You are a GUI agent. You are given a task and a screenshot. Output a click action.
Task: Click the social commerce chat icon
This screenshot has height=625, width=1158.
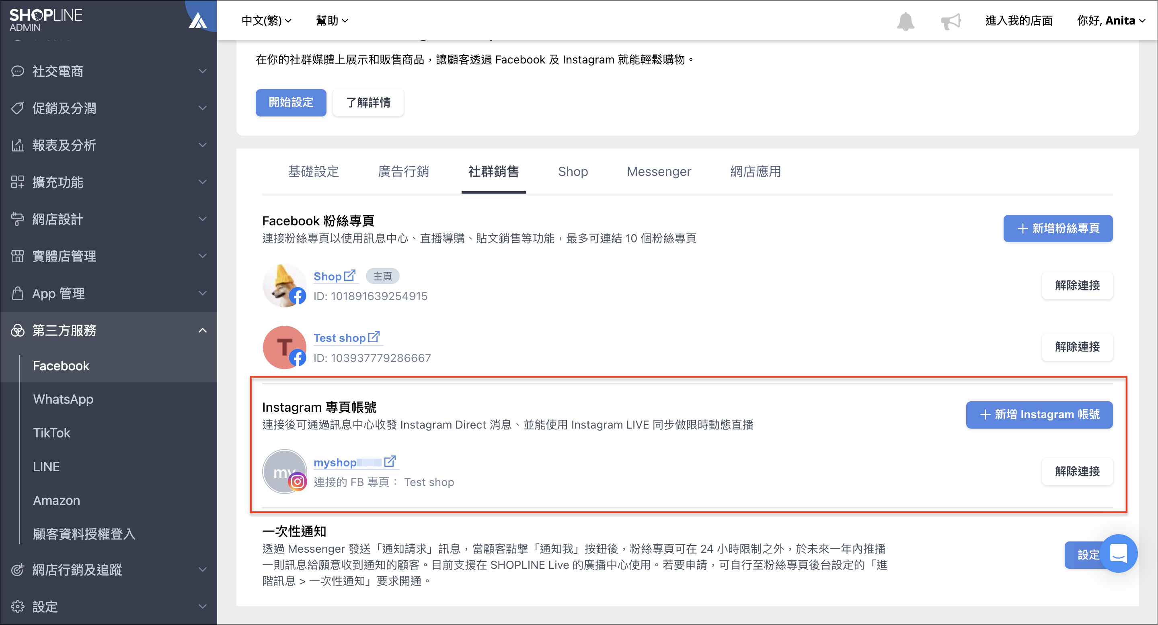coord(18,71)
